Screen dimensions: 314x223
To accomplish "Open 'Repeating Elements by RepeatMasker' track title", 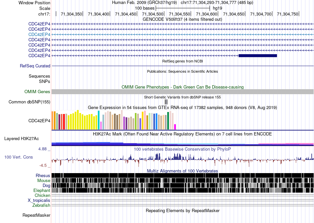I will (182, 210).
